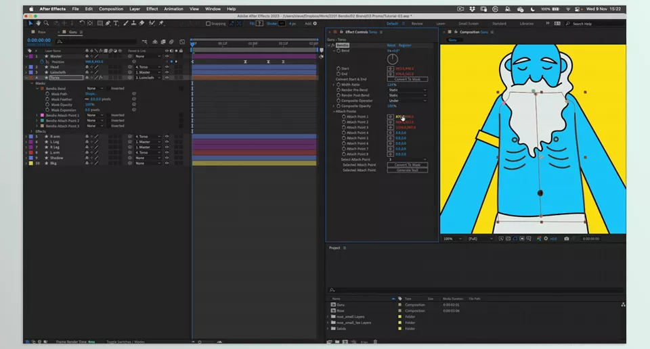Click the Generate Null button
The height and width of the screenshot is (349, 650).
(x=407, y=170)
